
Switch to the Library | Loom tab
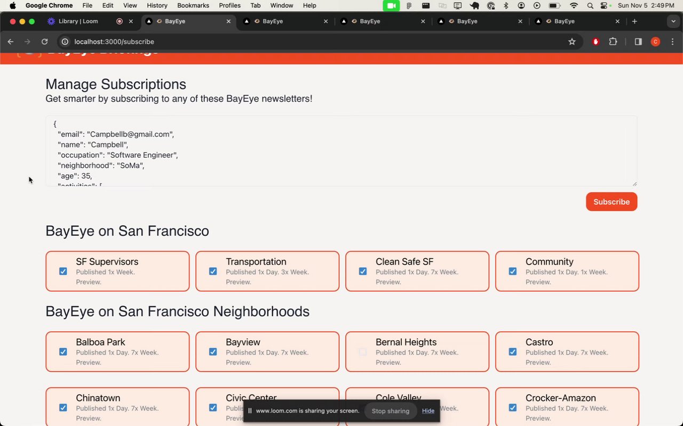tap(77, 21)
